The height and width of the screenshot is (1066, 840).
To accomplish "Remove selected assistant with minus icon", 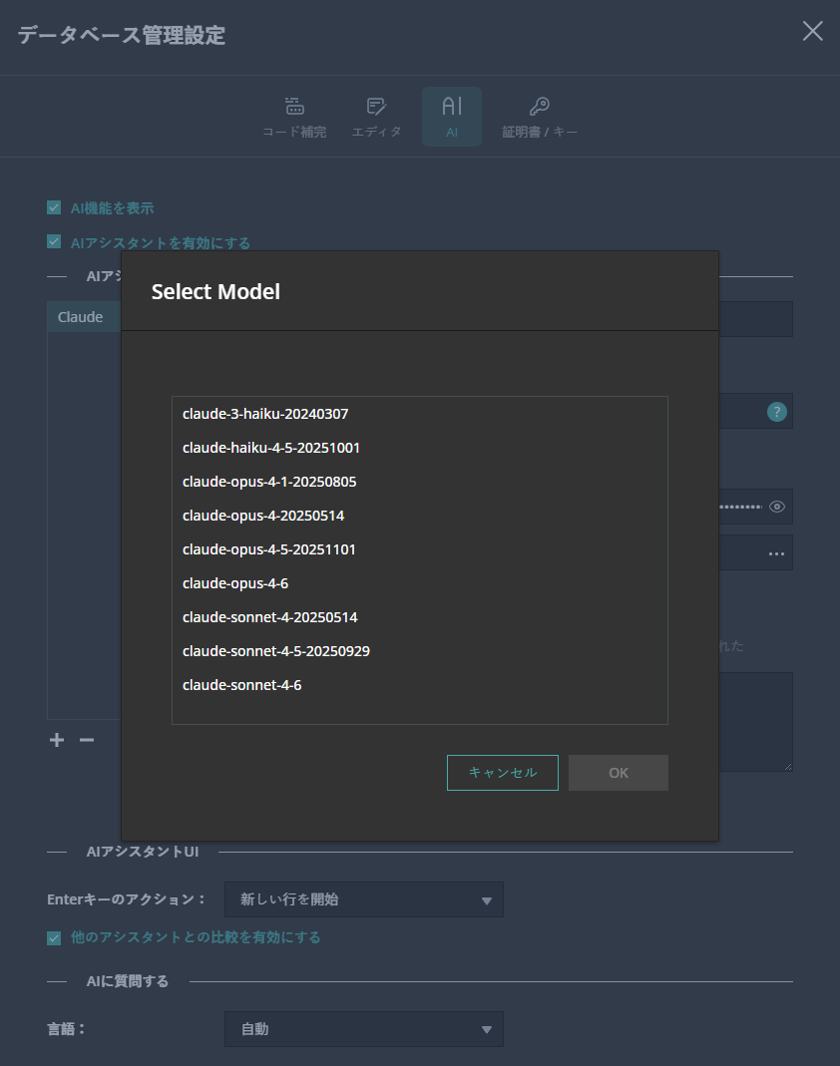I will [x=86, y=740].
